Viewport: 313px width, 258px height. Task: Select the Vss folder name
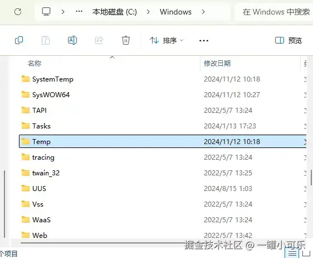(x=38, y=204)
